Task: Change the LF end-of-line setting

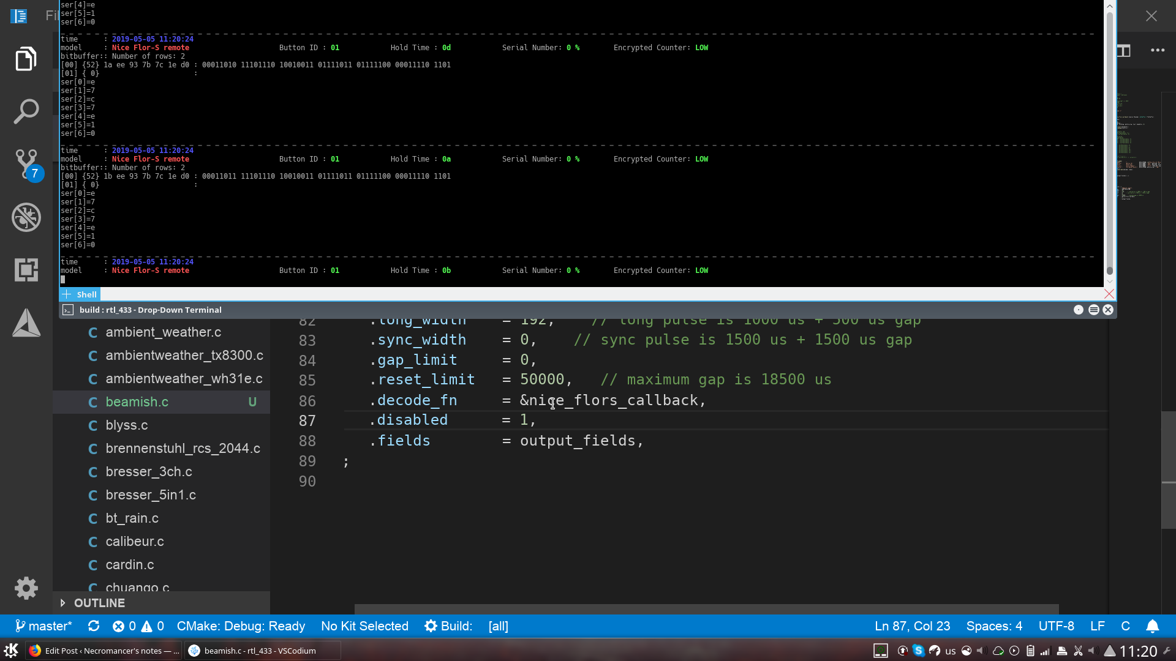Action: 1097,626
